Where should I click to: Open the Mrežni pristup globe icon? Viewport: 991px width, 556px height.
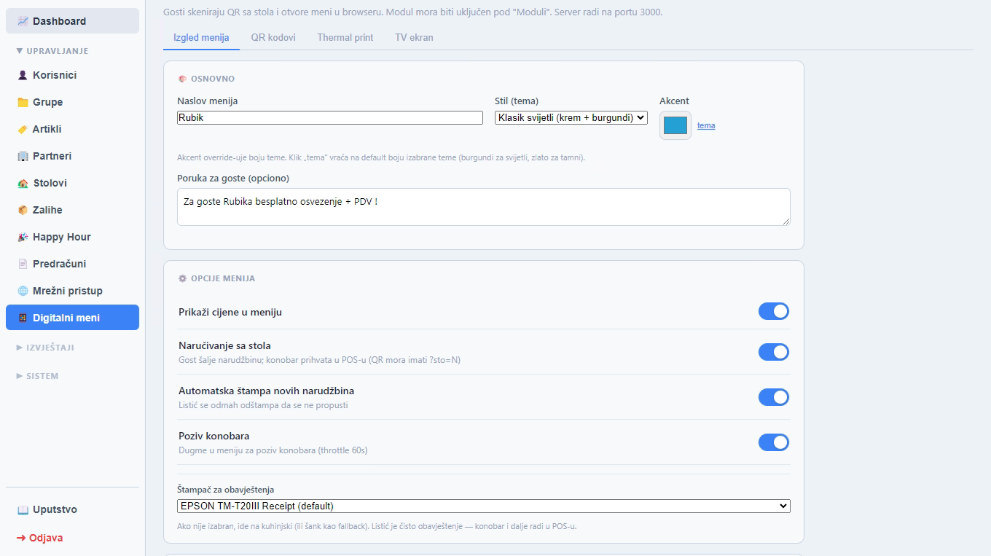[x=23, y=291]
